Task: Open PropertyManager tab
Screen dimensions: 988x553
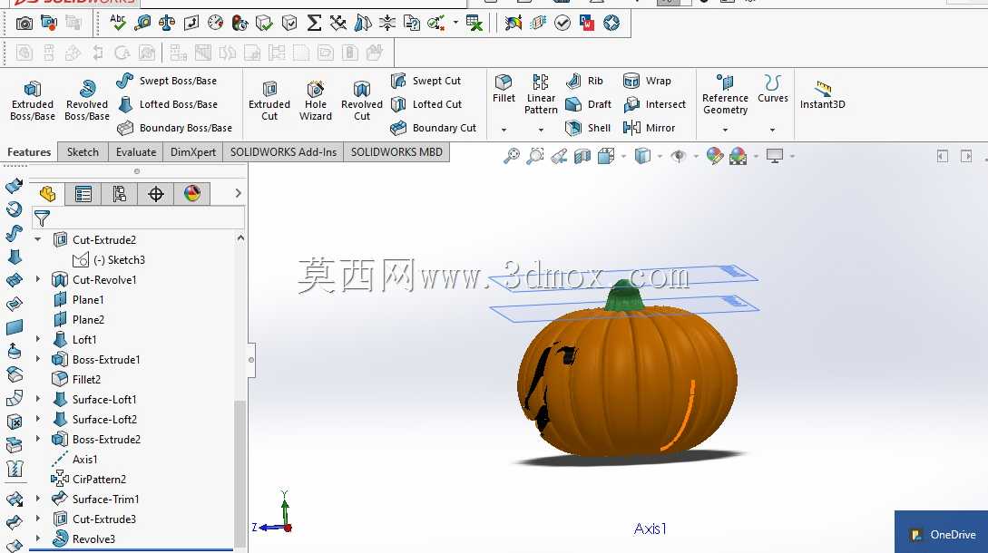Action: (83, 194)
